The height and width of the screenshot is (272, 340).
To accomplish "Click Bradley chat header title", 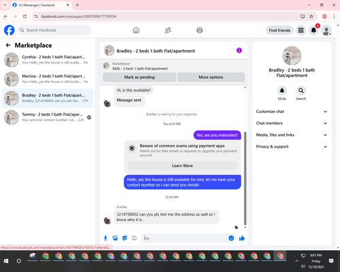I will (x=156, y=51).
